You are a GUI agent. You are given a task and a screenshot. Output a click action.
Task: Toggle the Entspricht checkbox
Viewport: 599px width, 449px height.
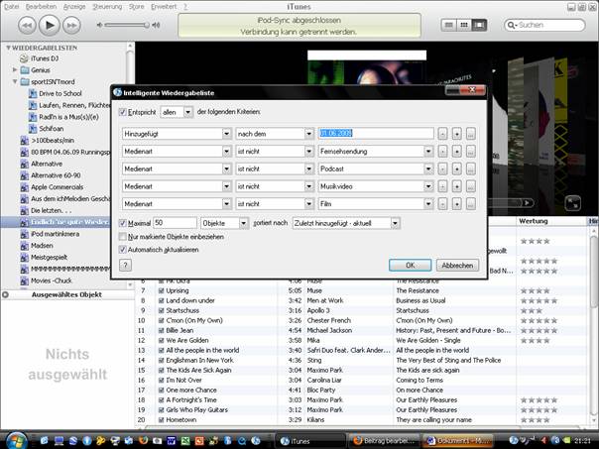(x=123, y=112)
